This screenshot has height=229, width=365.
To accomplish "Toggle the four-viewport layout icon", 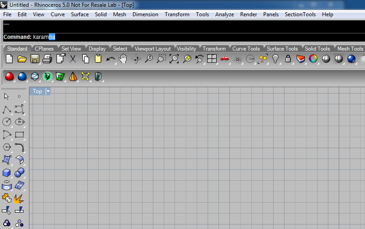I will [x=212, y=59].
